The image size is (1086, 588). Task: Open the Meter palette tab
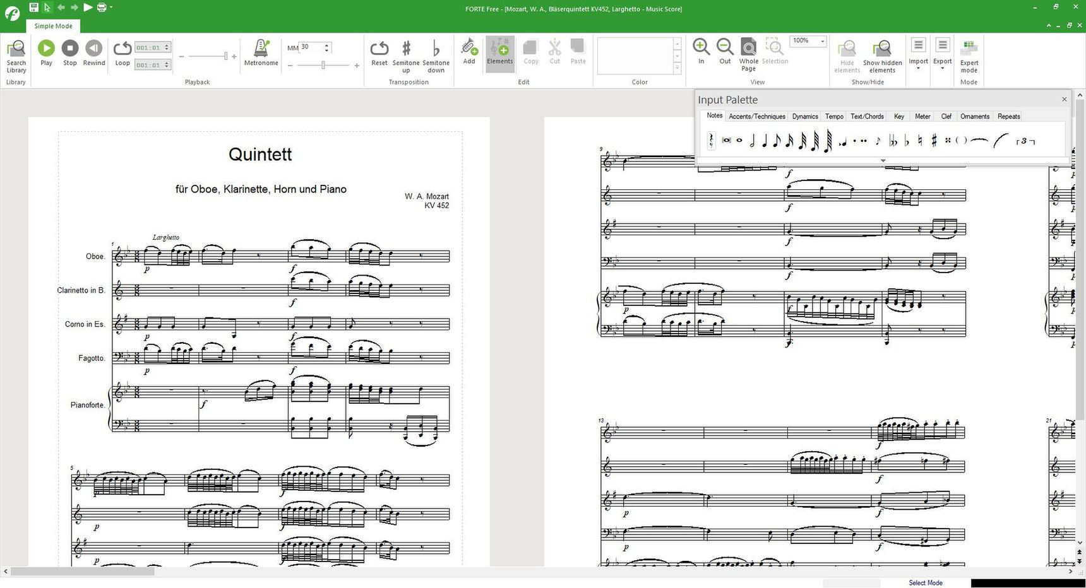pyautogui.click(x=922, y=116)
